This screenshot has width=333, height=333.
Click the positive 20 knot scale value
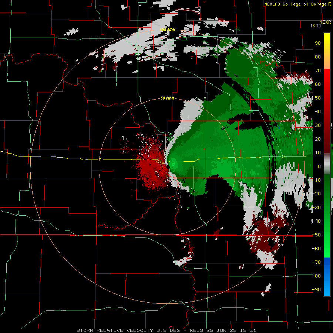point(318,139)
